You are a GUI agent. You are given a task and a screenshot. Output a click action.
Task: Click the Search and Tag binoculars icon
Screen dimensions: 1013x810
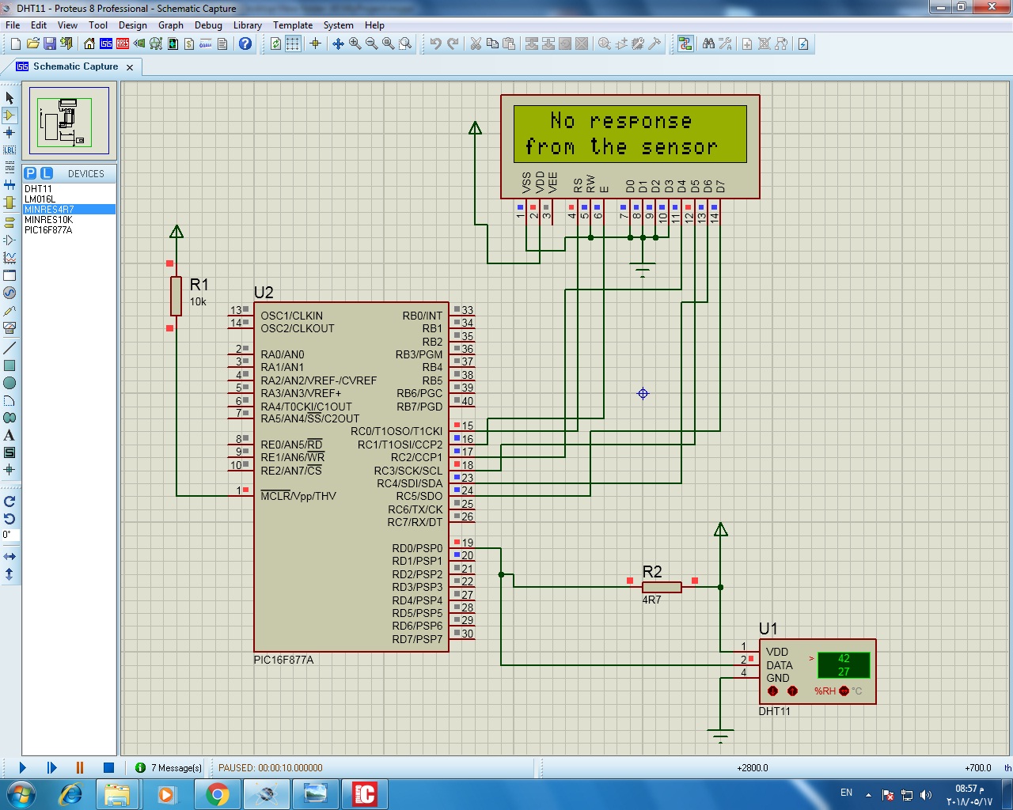click(708, 44)
